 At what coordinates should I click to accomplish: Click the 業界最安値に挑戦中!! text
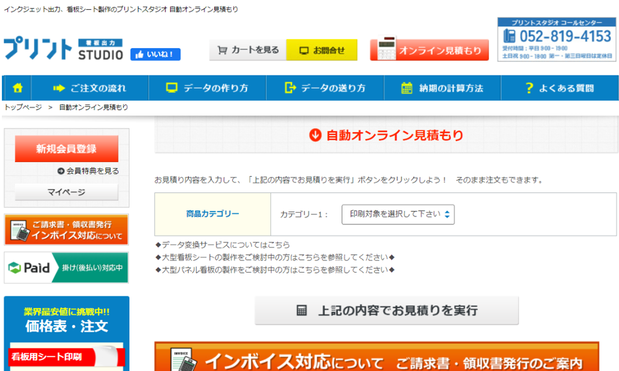67,312
